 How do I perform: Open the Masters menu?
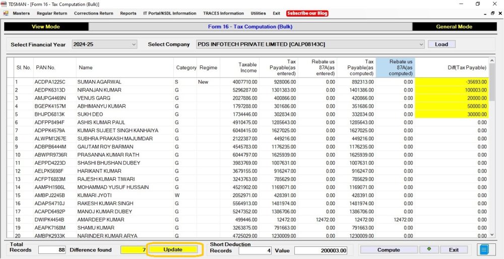coord(21,14)
